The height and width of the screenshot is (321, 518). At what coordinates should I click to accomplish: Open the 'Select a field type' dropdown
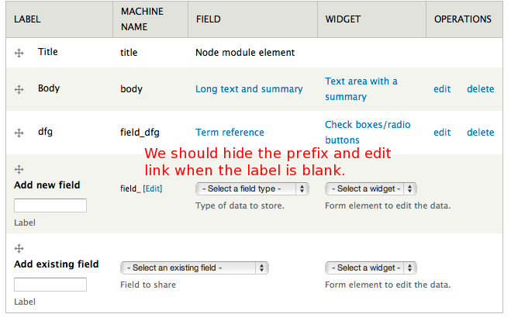coord(253,188)
